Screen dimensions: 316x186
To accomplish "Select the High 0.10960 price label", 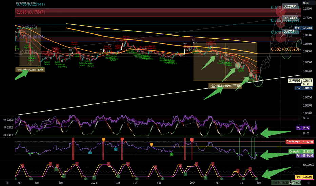I will [303, 28].
